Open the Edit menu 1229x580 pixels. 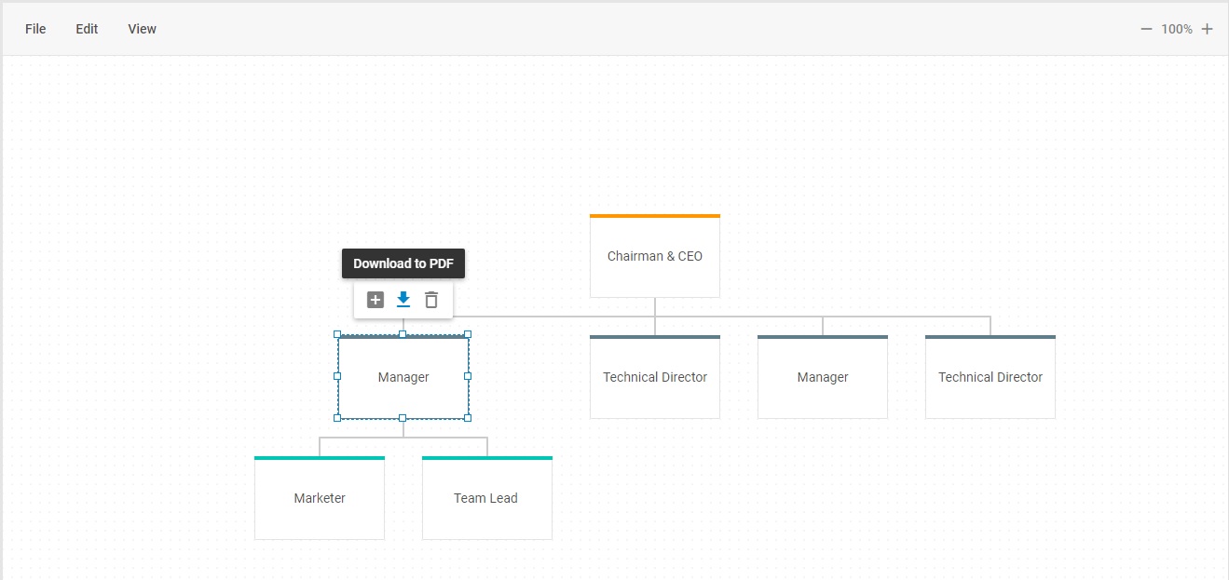coord(87,29)
